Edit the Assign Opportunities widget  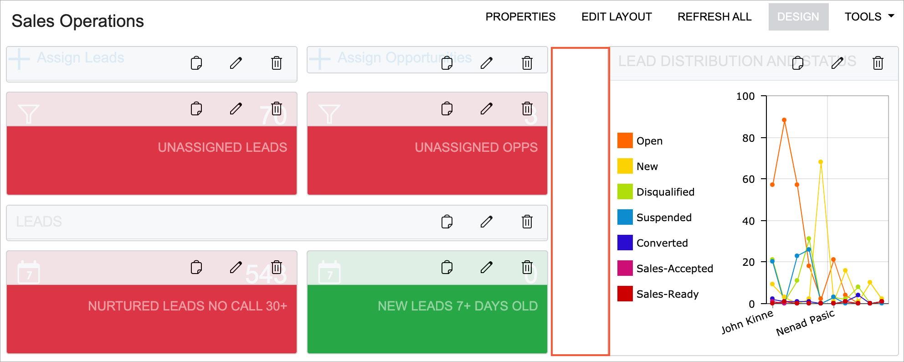487,63
